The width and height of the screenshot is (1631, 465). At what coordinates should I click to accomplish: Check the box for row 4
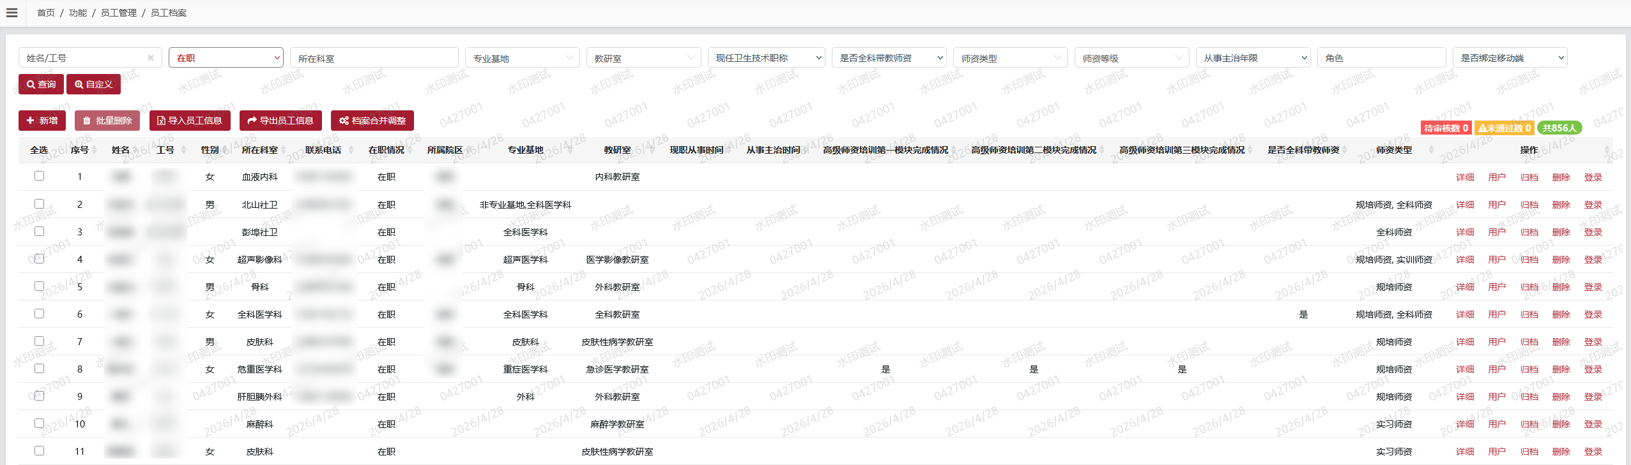[40, 259]
